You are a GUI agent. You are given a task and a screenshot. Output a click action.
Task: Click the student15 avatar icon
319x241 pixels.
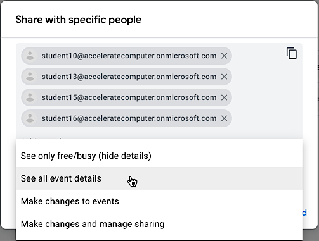30,97
